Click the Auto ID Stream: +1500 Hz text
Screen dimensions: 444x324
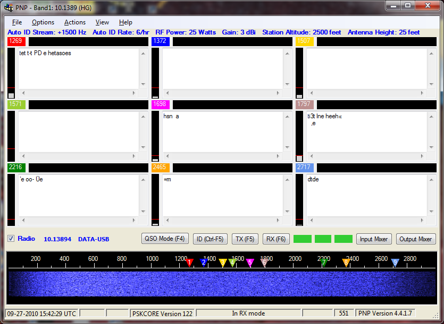click(x=47, y=32)
